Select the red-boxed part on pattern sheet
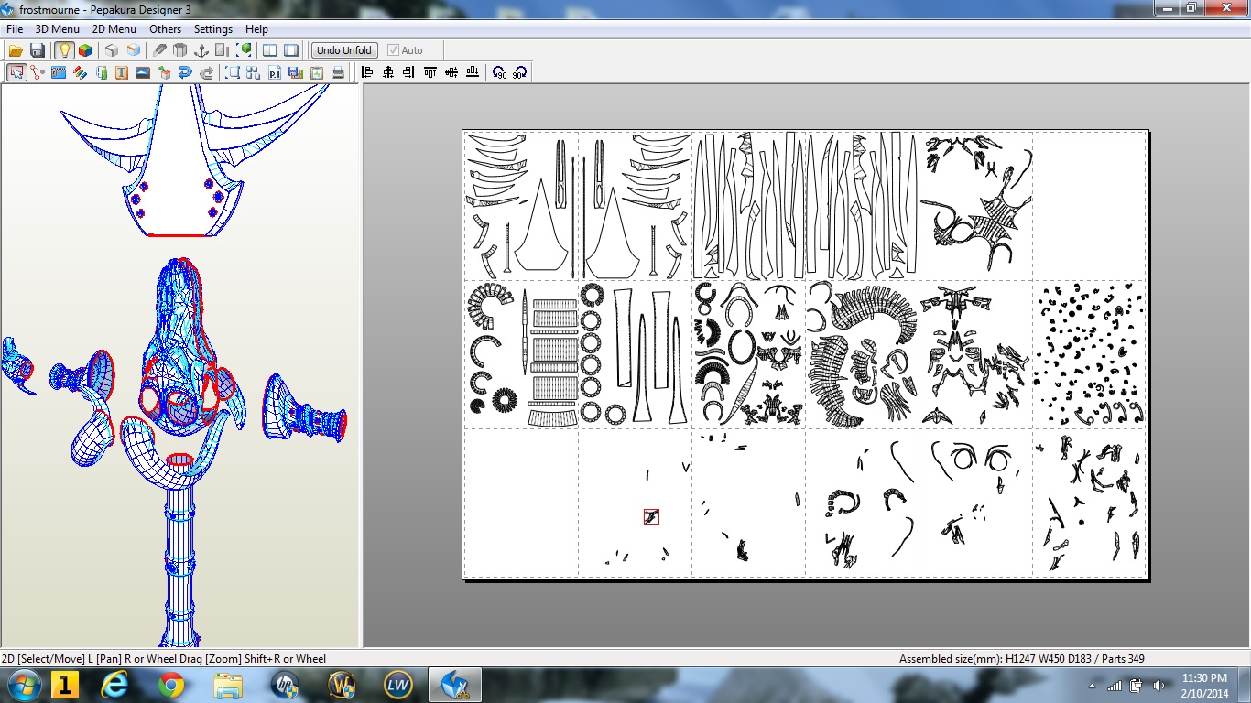This screenshot has width=1251, height=703. pos(651,517)
